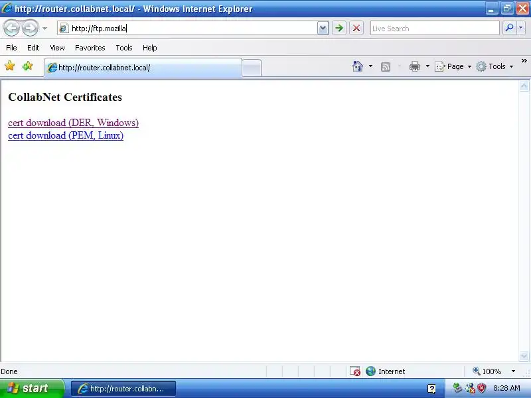Viewport: 531px width, 398px height.
Task: Click the scrollbar up arrow
Action: pyautogui.click(x=524, y=86)
